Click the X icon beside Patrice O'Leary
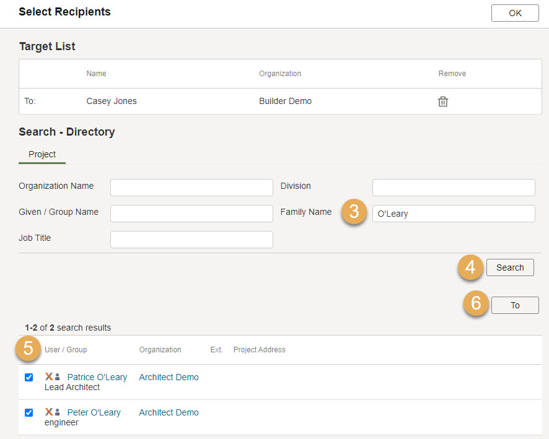 point(49,376)
